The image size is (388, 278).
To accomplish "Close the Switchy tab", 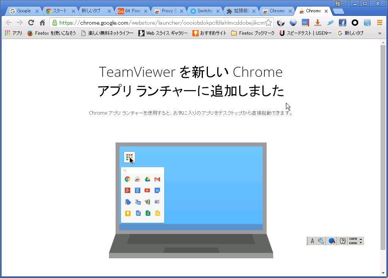I will [x=218, y=11].
